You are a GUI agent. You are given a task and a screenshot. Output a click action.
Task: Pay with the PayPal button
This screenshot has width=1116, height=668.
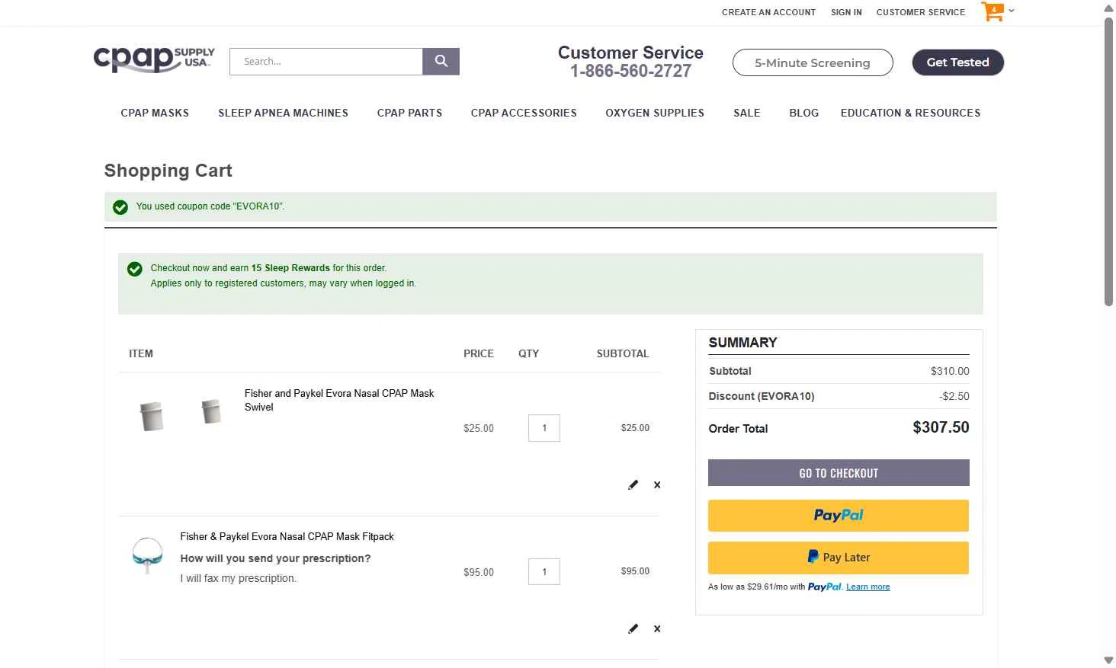(839, 516)
